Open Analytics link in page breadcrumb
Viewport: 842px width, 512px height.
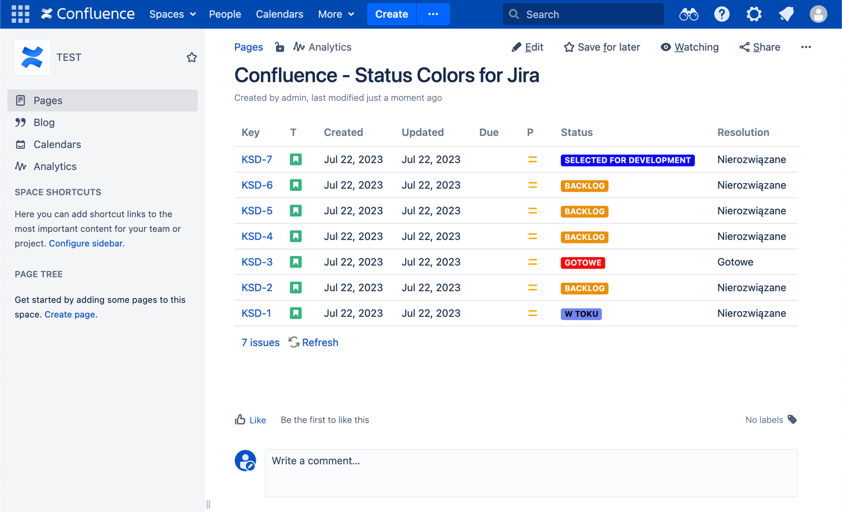coord(323,47)
